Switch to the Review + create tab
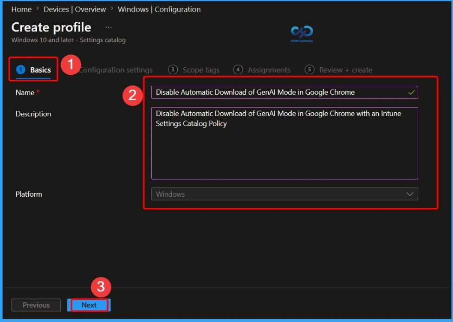Screen dimensions: 453x322 tap(338, 70)
